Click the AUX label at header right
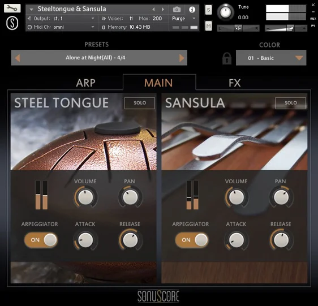This screenshot has width=318, height=306. (313, 19)
